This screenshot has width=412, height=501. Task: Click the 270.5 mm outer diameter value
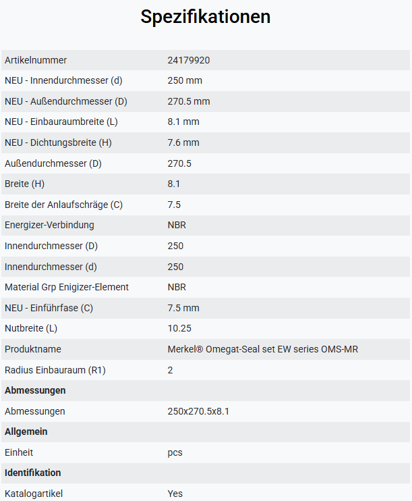[189, 101]
